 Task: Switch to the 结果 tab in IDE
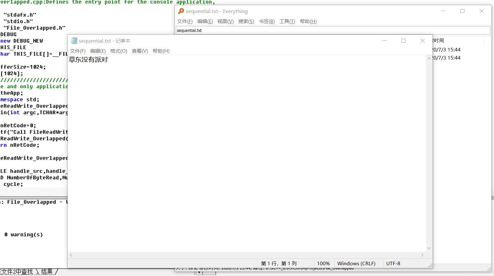[x=47, y=272]
